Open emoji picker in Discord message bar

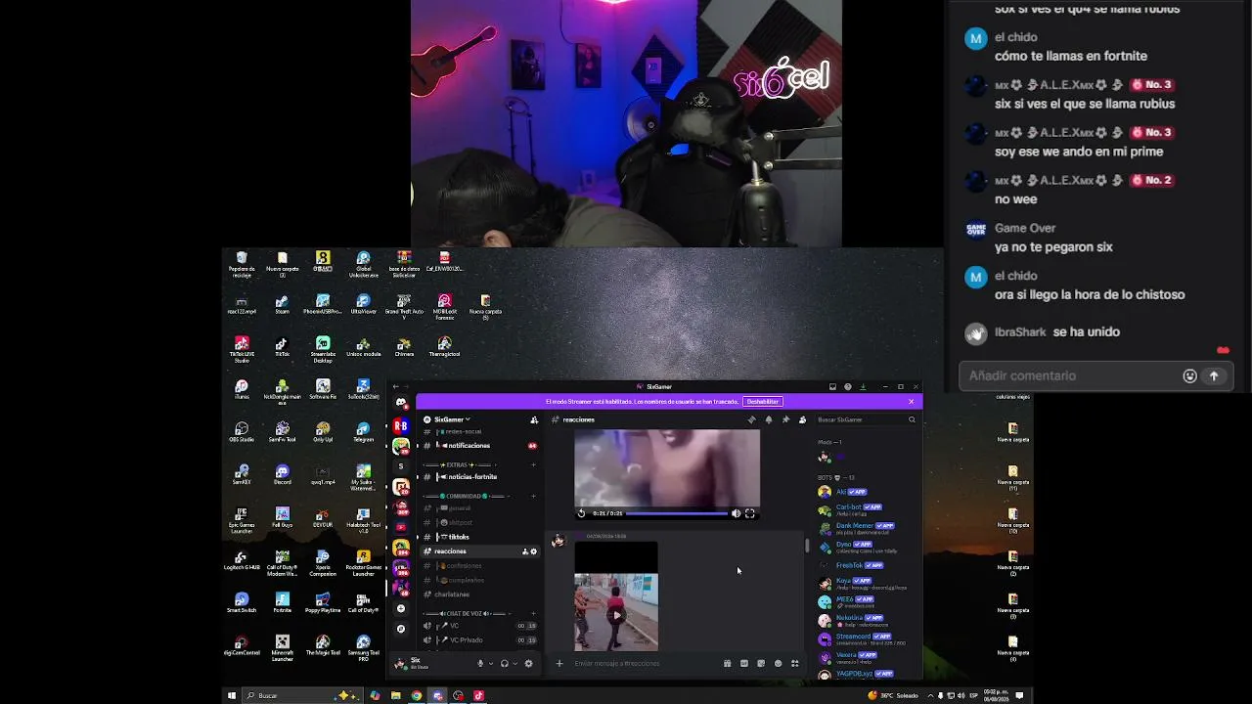tap(778, 663)
